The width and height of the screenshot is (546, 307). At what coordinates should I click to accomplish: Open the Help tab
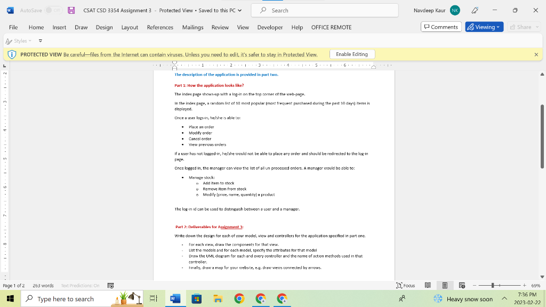(x=297, y=27)
